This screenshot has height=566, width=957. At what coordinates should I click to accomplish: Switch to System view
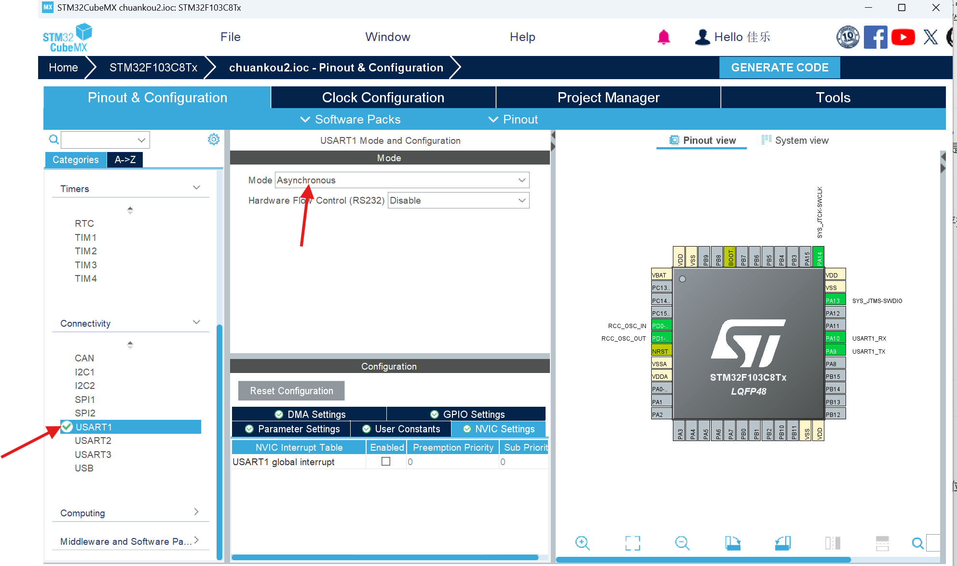[795, 140]
